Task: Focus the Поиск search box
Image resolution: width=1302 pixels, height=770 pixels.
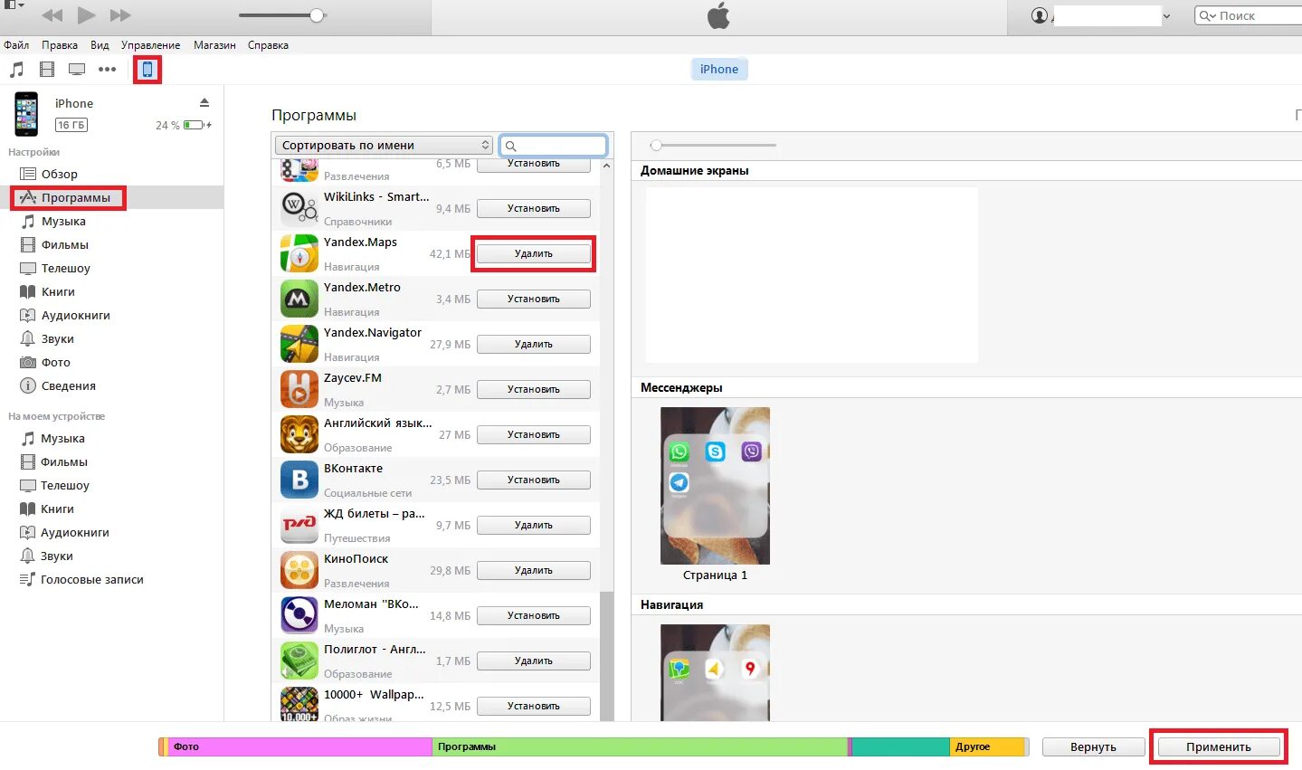Action: pyautogui.click(x=1249, y=15)
